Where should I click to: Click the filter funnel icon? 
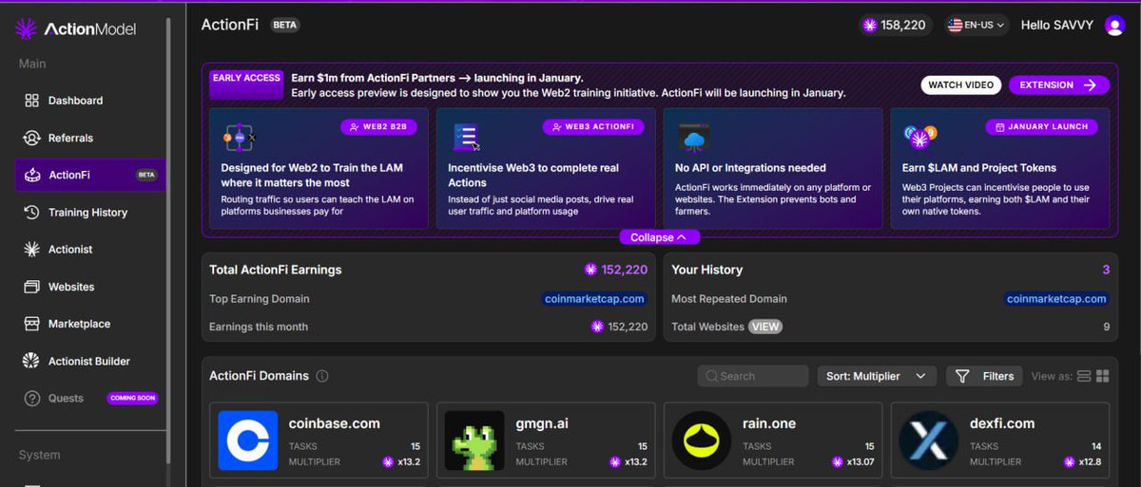962,376
